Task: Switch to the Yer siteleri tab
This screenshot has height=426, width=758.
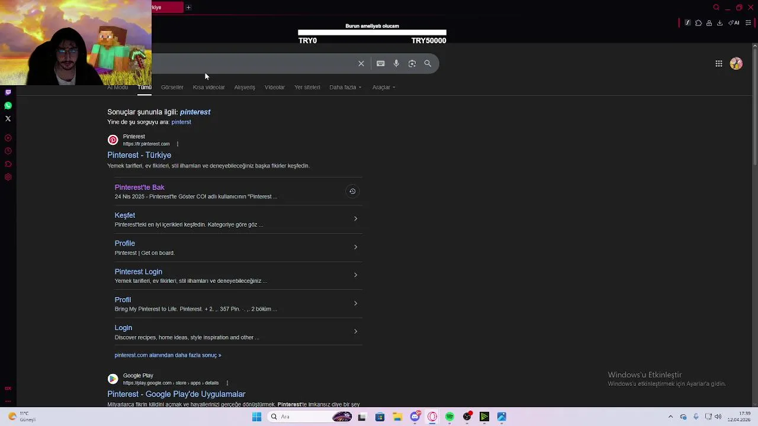Action: [307, 87]
